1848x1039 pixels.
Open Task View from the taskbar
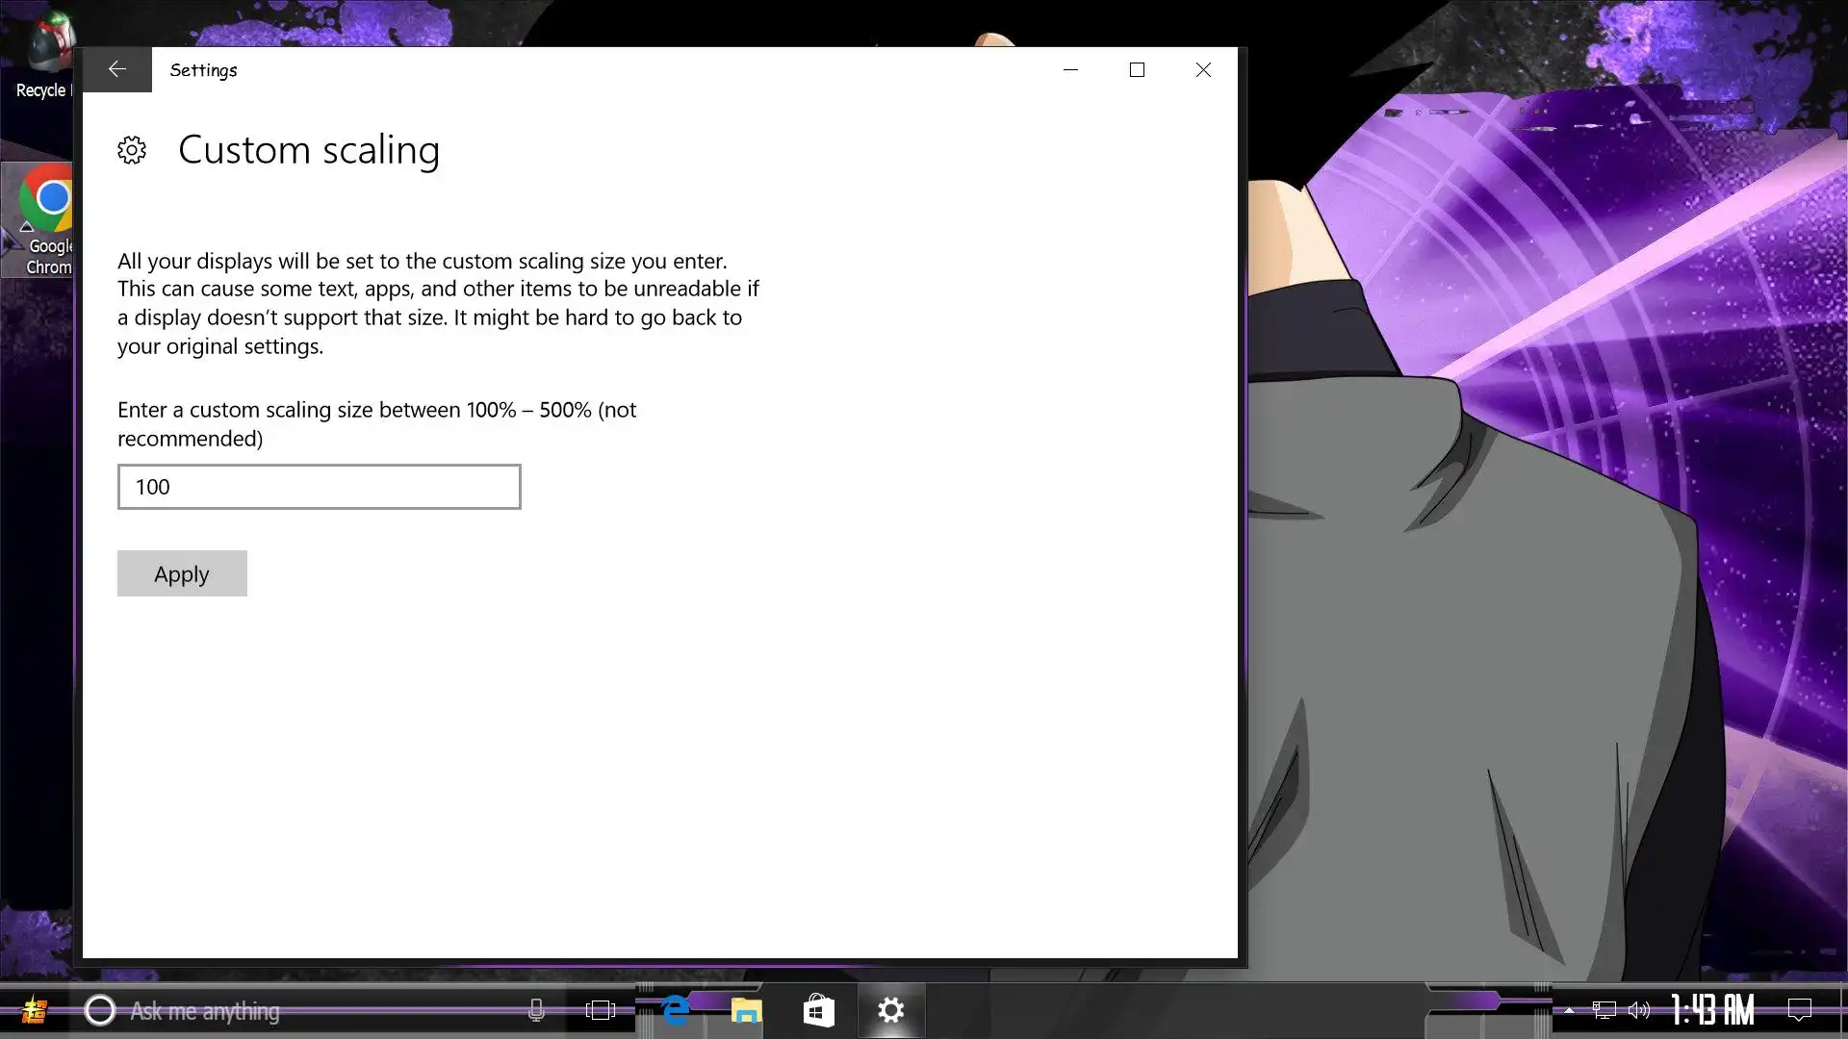(600, 1010)
